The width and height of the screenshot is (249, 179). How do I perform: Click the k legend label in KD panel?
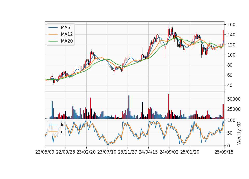(62, 125)
